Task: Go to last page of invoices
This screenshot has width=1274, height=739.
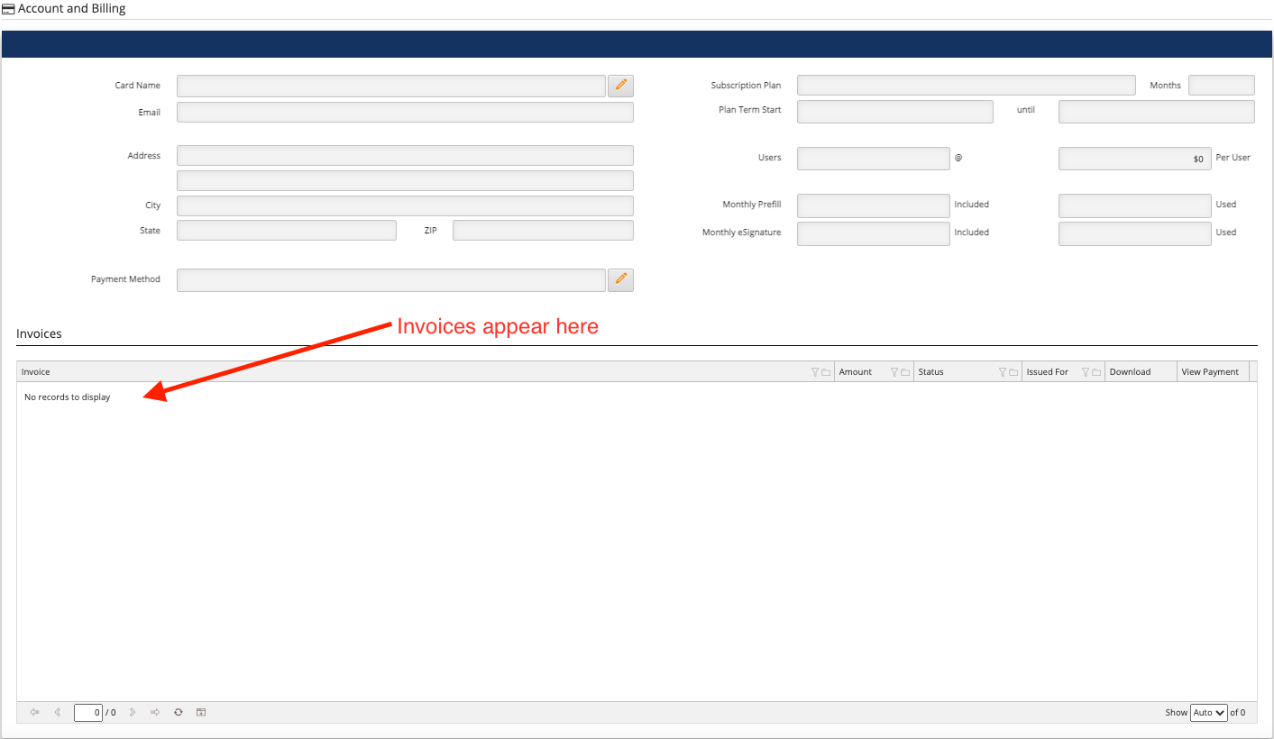Action: (155, 712)
